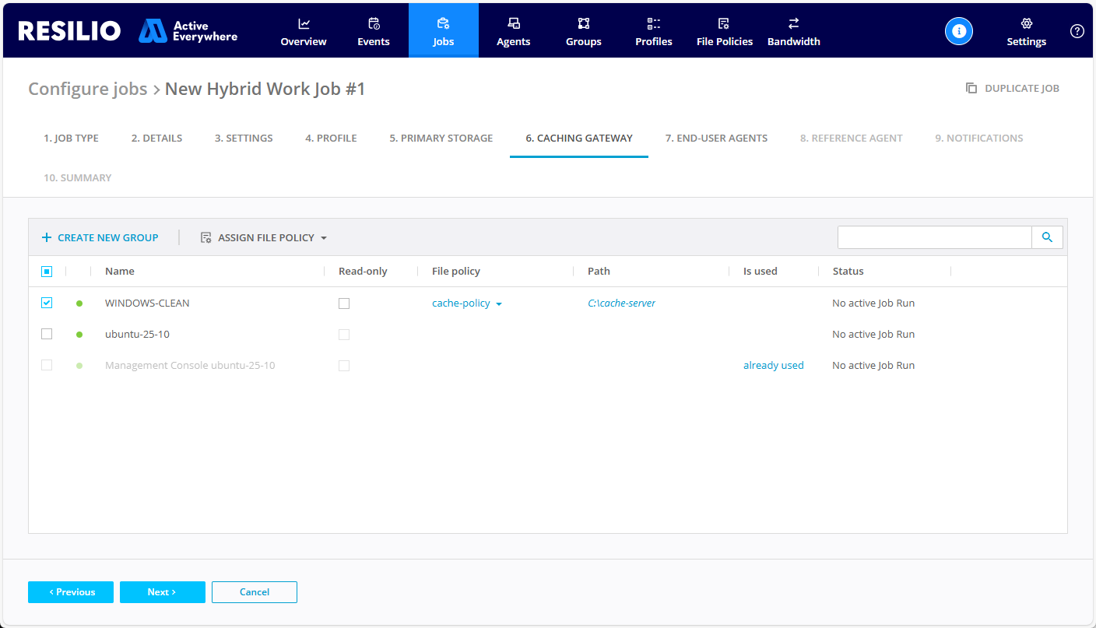1096x628 pixels.
Task: Click the Next button
Action: click(162, 592)
